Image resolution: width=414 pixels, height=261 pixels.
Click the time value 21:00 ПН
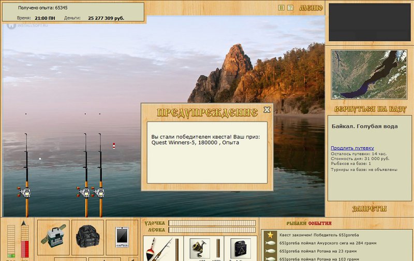[x=45, y=18]
